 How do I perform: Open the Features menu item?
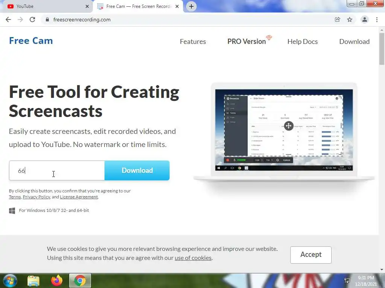point(193,42)
